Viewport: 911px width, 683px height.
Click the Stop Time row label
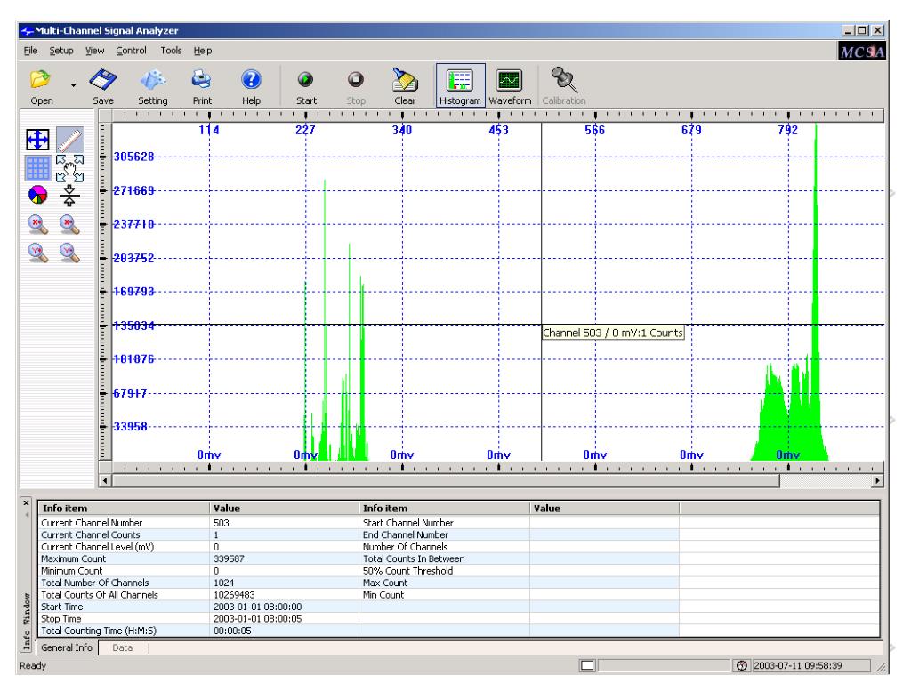pyautogui.click(x=61, y=619)
